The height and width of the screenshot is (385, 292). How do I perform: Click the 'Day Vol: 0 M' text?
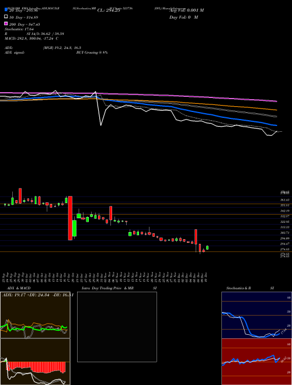click(x=183, y=17)
